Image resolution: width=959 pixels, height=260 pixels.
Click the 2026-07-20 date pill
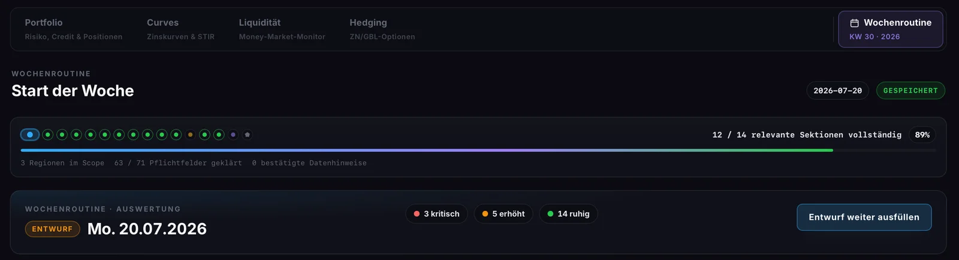click(837, 90)
